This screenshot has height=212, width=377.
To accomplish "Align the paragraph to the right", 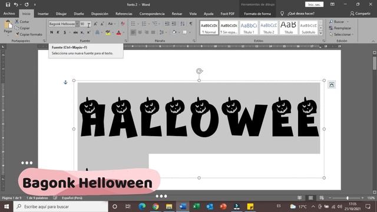I will [147, 32].
